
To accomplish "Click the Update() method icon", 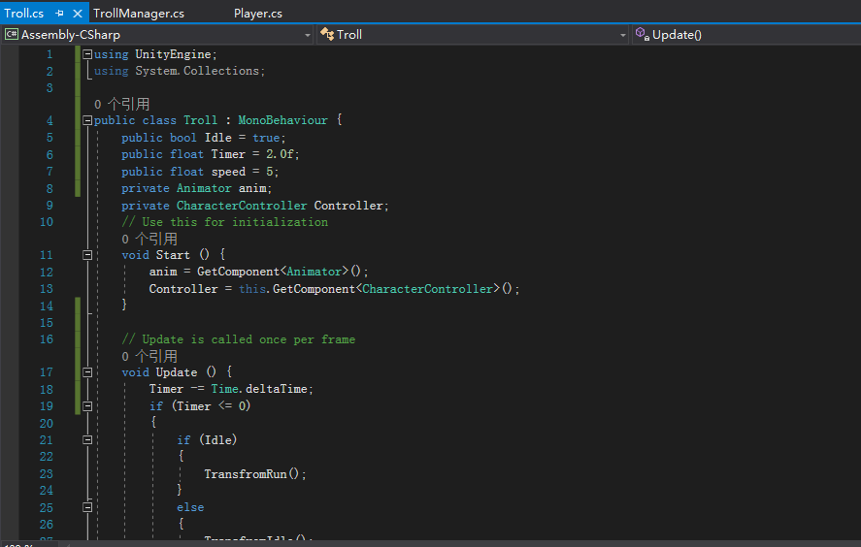I will [x=642, y=35].
